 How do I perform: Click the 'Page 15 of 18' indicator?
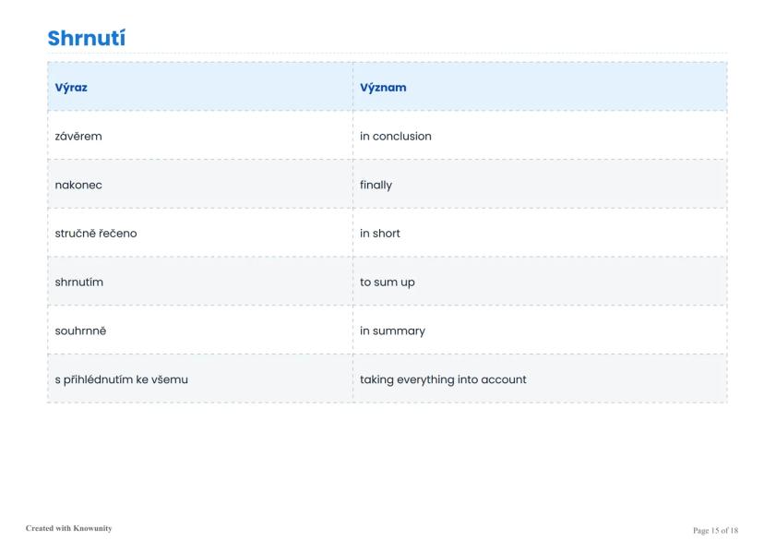coord(715,529)
